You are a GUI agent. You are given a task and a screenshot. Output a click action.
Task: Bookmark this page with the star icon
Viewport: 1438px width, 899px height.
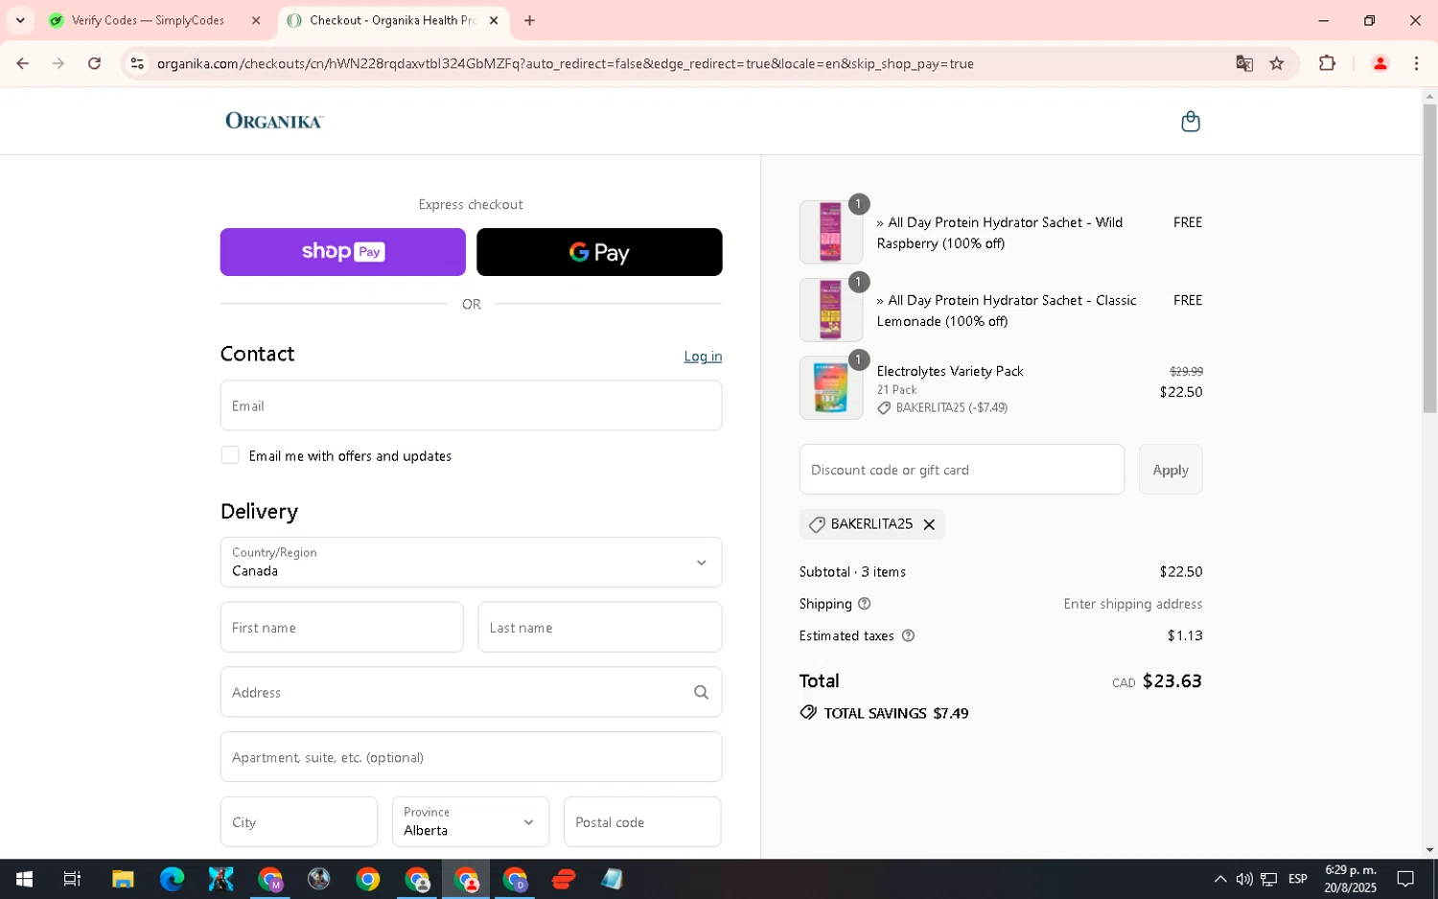(x=1277, y=63)
